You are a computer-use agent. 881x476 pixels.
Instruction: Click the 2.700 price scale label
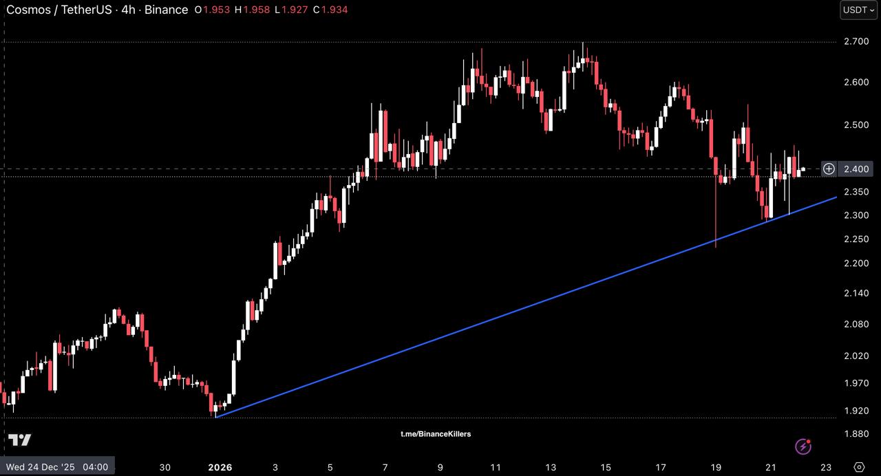[x=856, y=41]
